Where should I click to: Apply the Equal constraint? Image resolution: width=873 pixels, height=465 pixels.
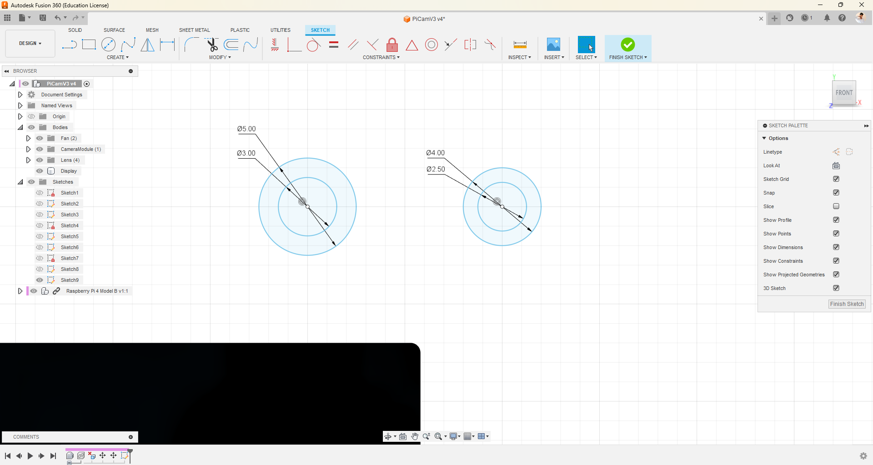point(334,45)
